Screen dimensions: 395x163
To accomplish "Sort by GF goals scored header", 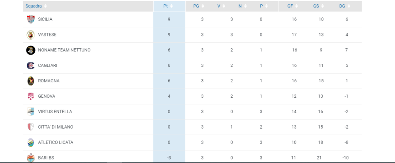I will point(292,6).
